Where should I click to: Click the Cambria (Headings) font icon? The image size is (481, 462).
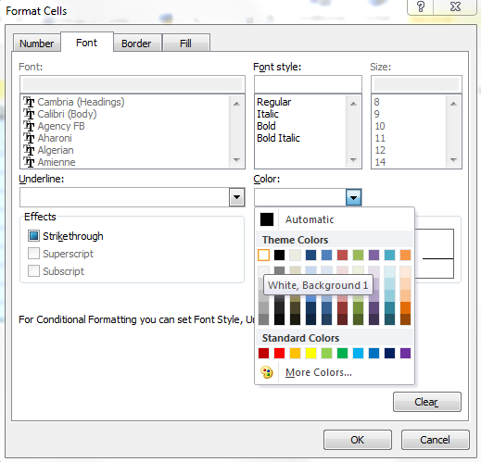coord(29,102)
